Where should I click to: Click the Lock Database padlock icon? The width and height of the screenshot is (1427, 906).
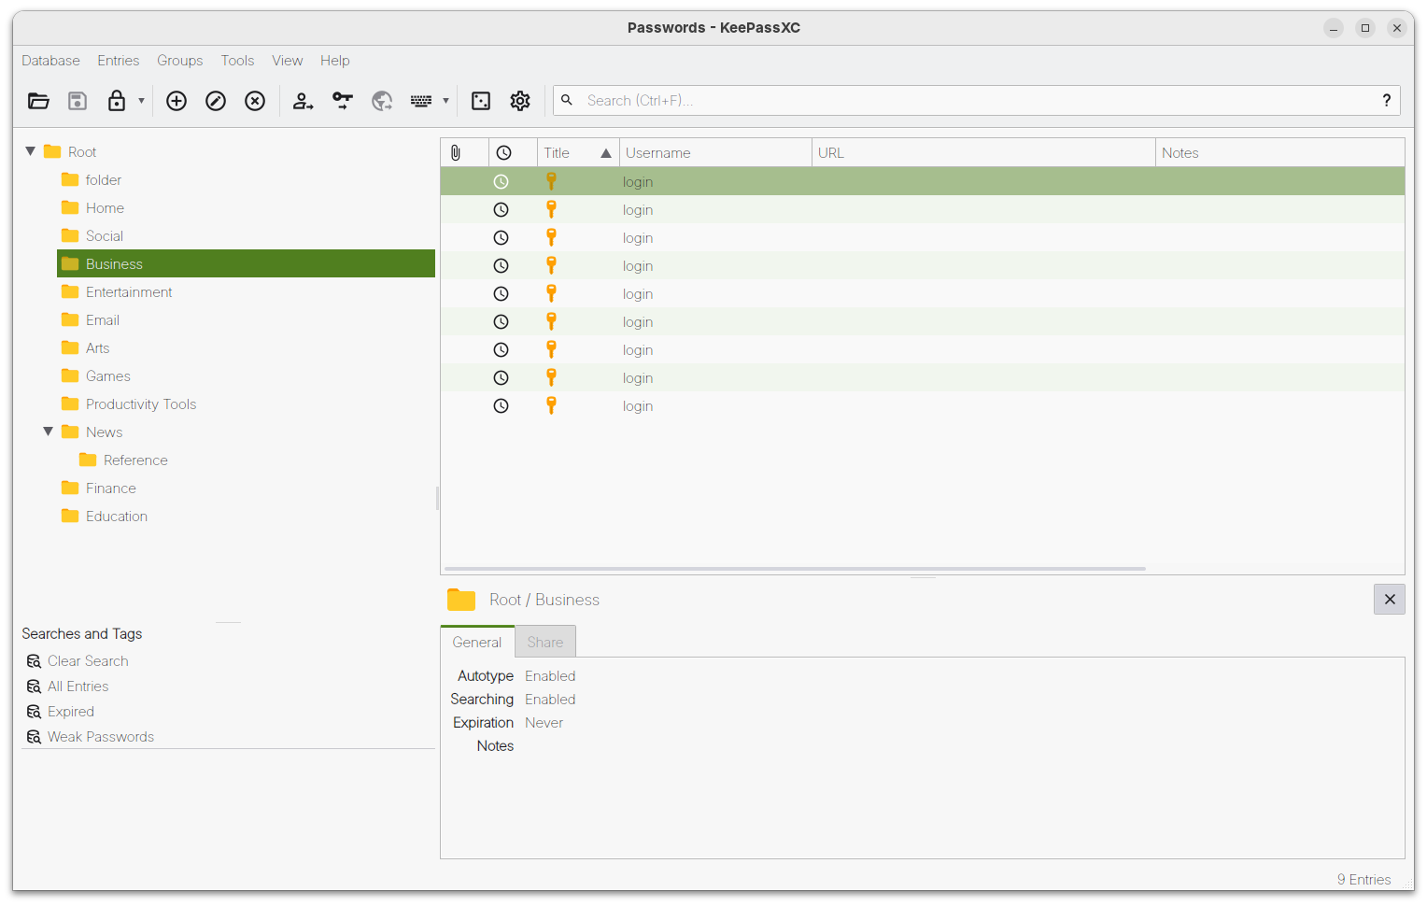(117, 101)
